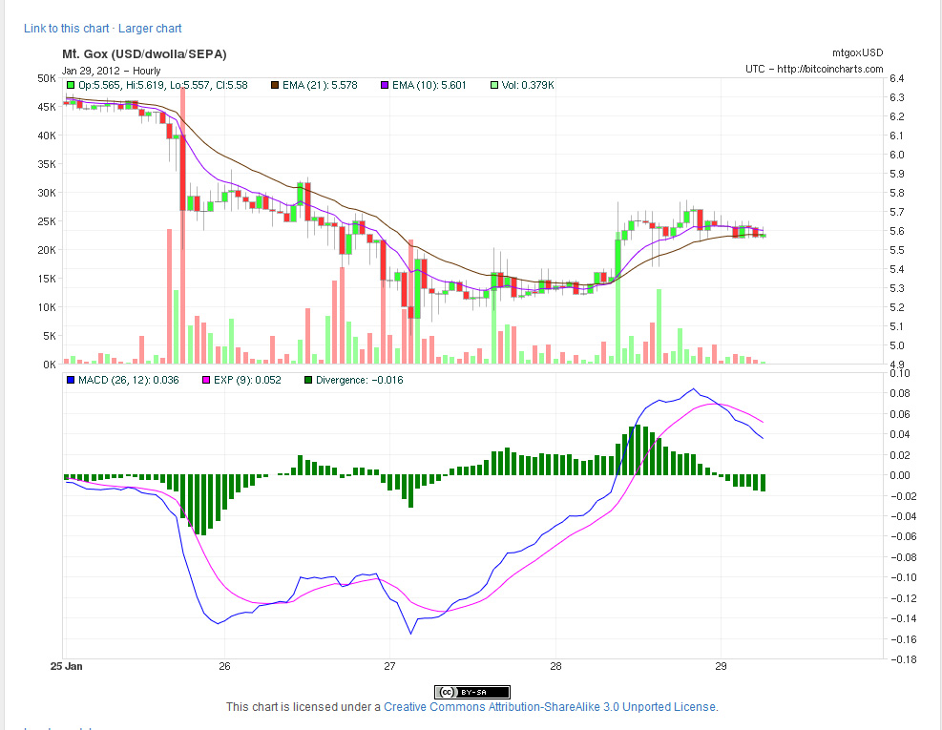Click the CC BY-SA license badge

472,692
